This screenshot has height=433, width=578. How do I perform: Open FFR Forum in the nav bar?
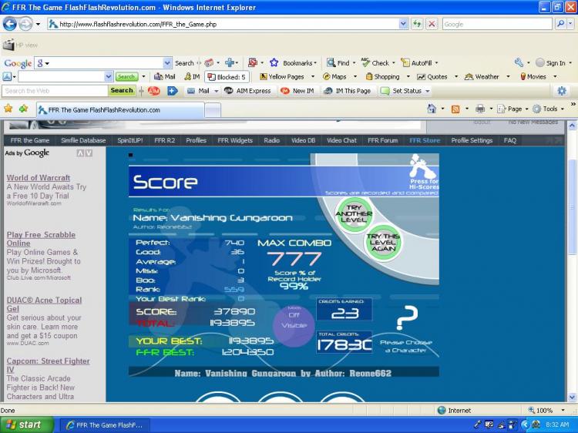[382, 140]
